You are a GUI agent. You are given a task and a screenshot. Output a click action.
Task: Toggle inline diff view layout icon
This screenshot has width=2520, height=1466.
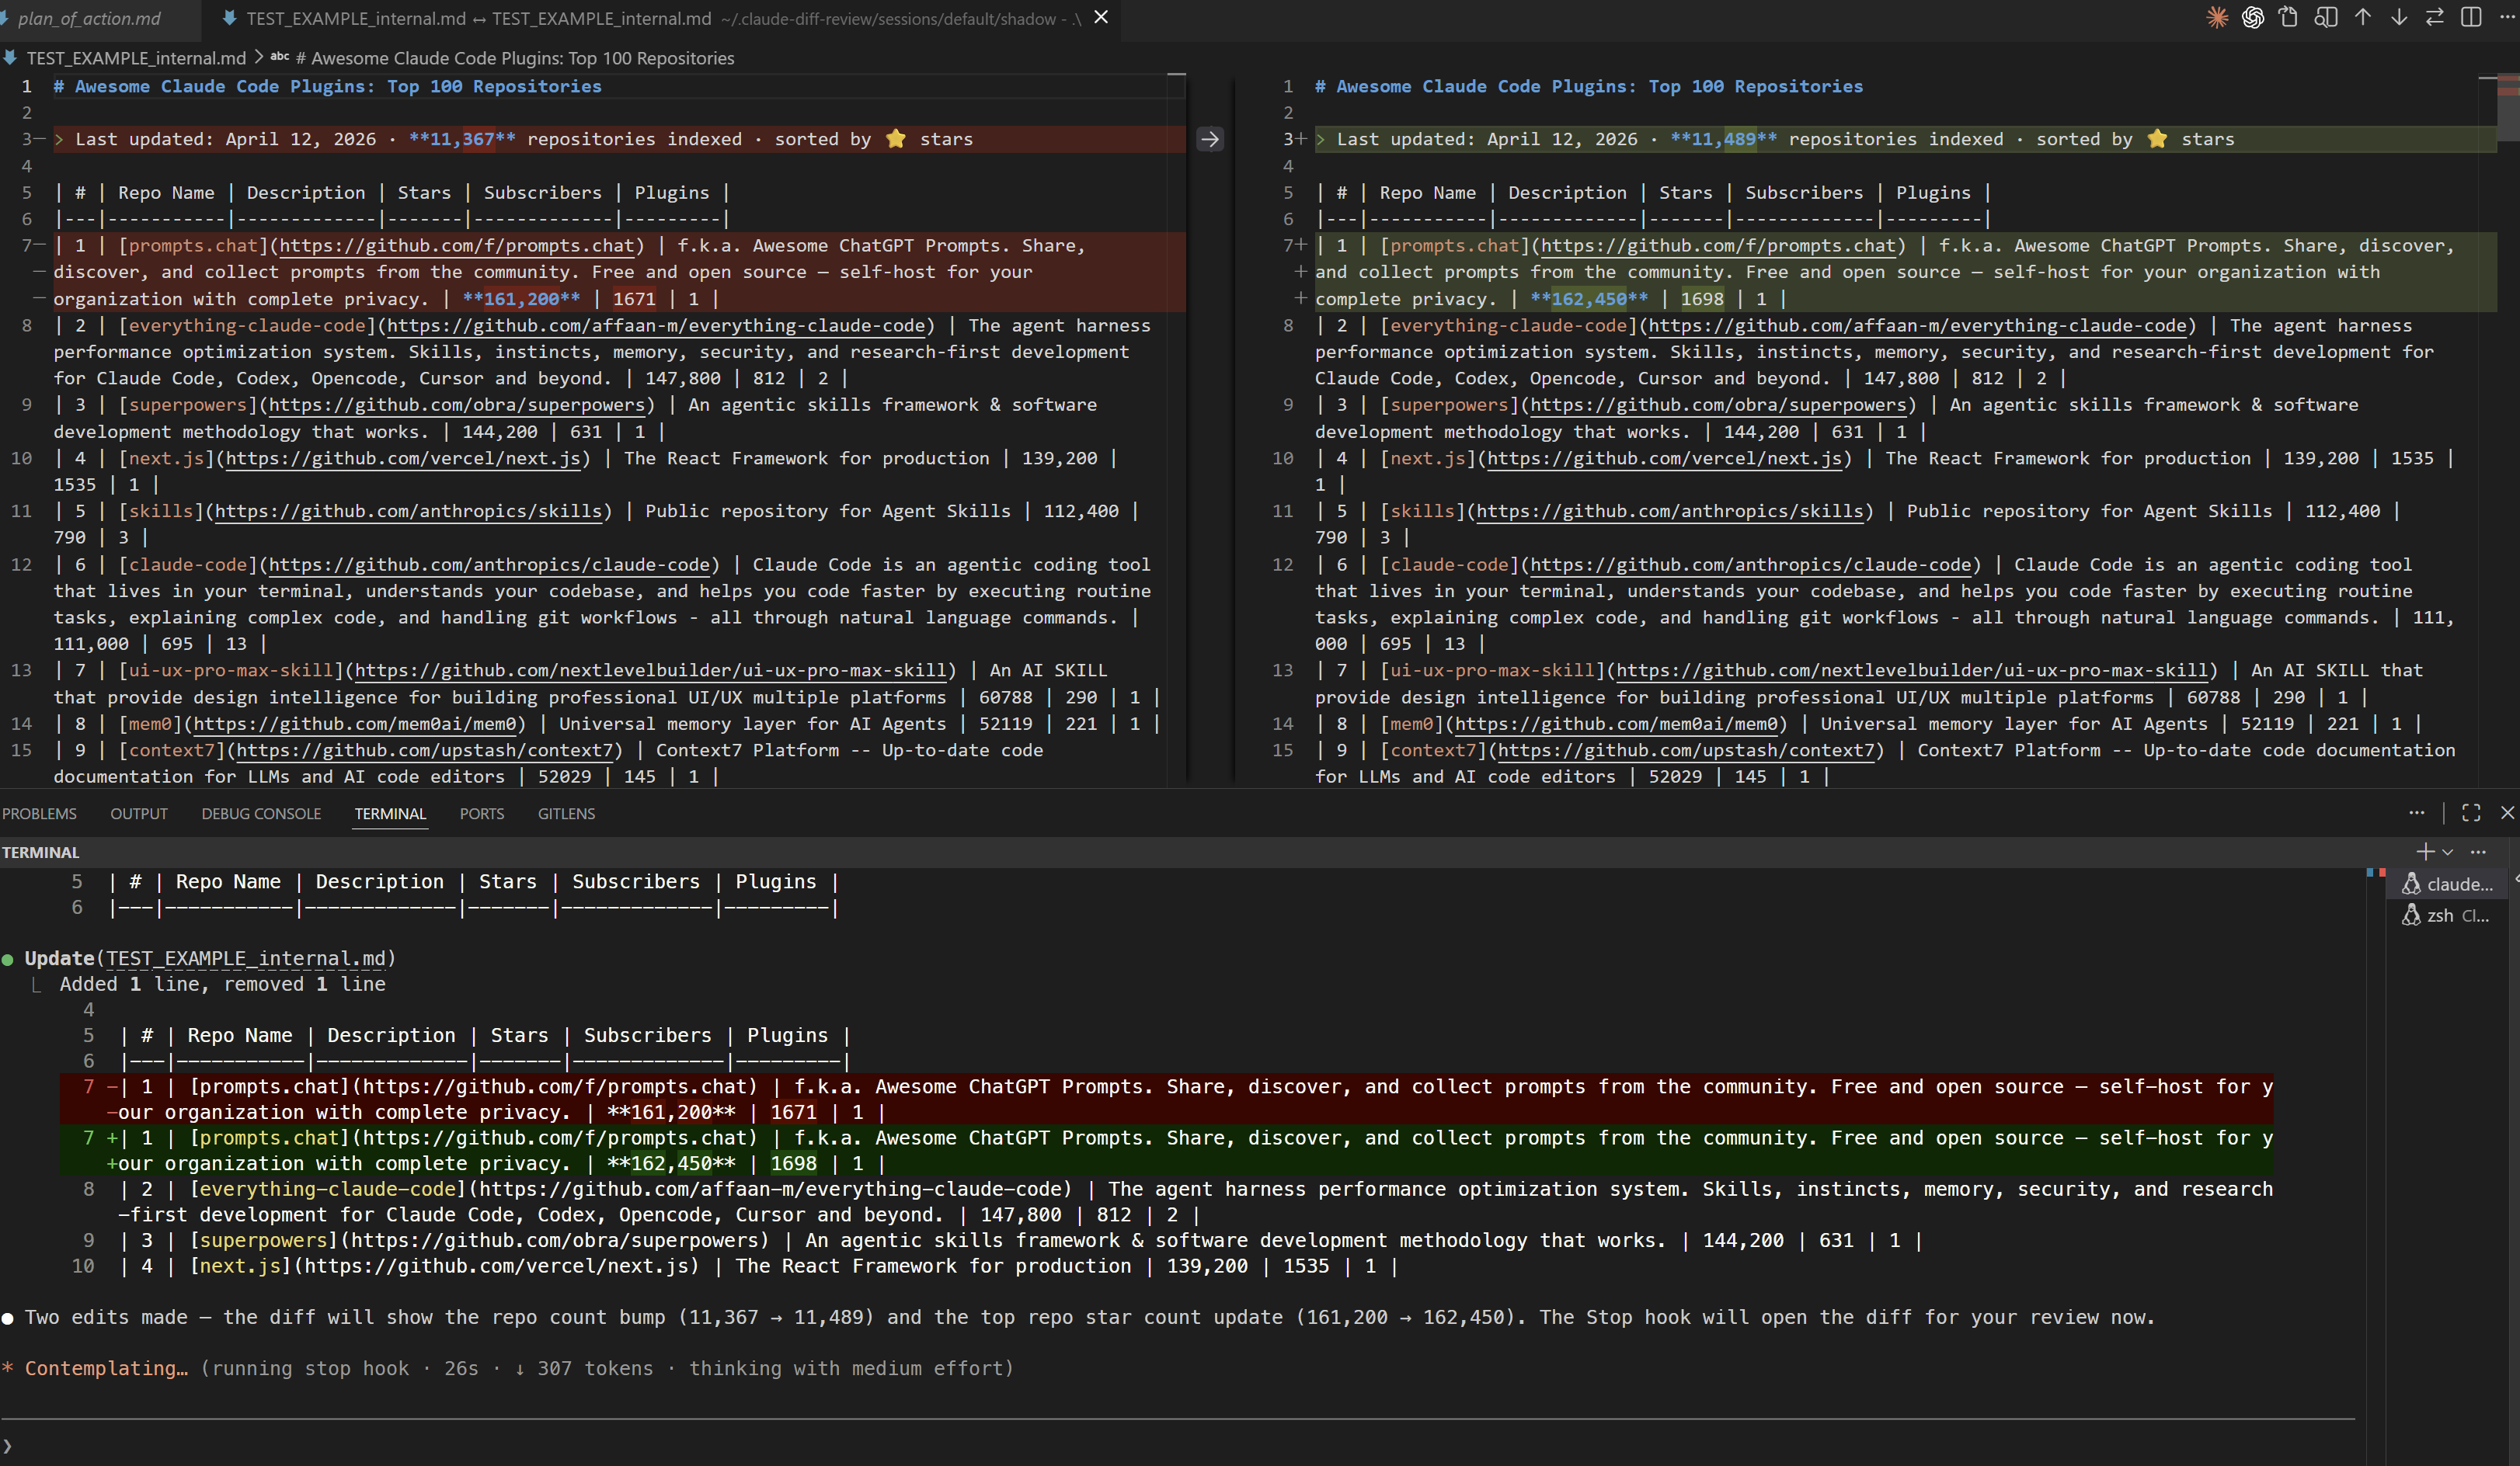click(2471, 17)
